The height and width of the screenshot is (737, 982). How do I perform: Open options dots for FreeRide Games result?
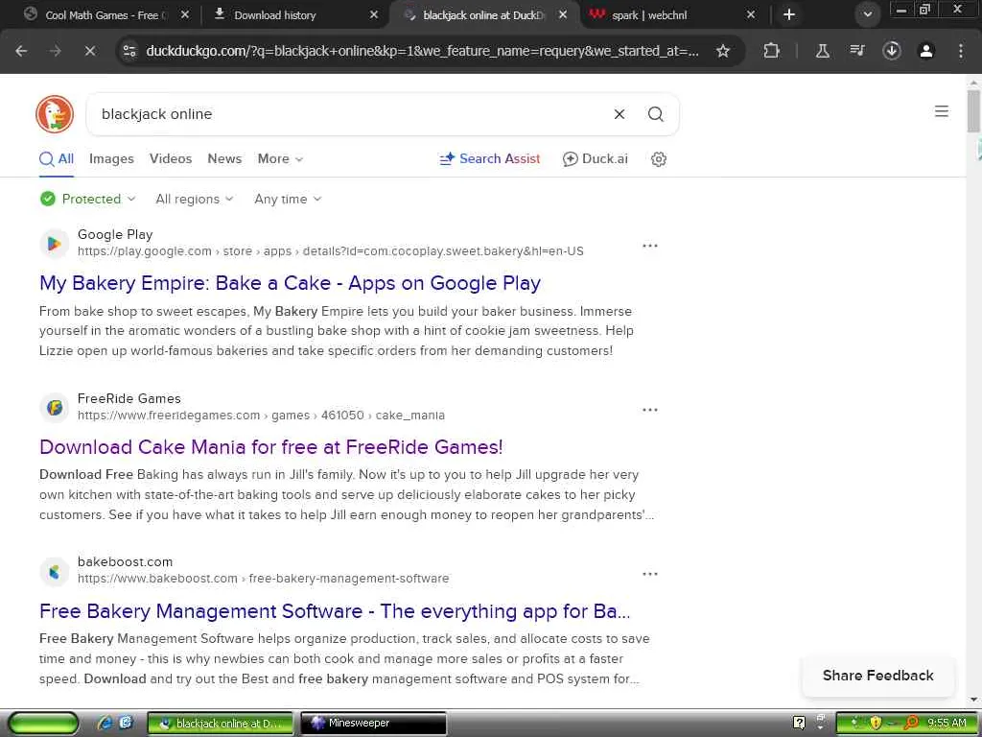tap(650, 410)
